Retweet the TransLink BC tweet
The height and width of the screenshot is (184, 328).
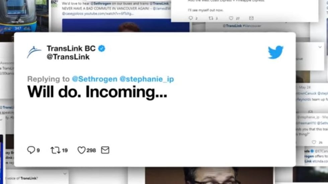point(56,150)
